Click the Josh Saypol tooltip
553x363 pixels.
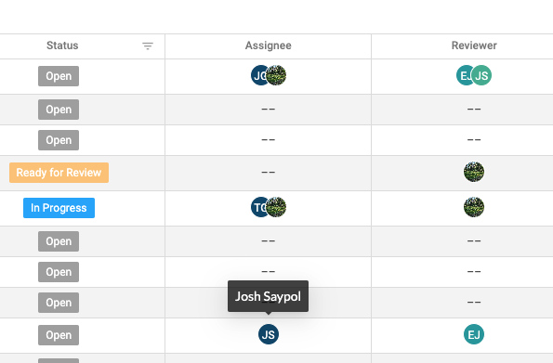pyautogui.click(x=268, y=296)
